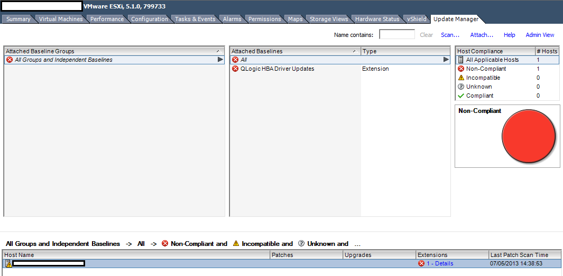The height and width of the screenshot is (276, 563).
Task: Click the Scan... link
Action: pyautogui.click(x=450, y=35)
